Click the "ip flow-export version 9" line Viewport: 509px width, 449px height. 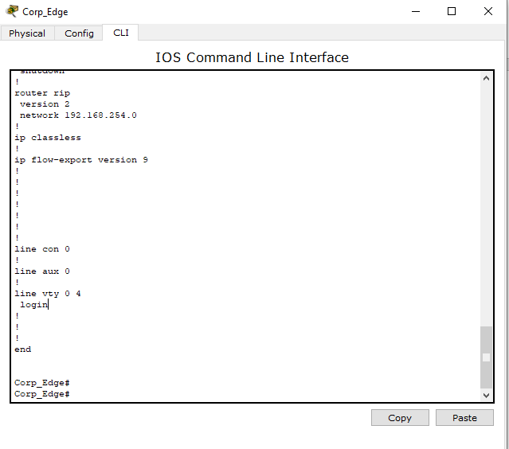click(x=81, y=160)
